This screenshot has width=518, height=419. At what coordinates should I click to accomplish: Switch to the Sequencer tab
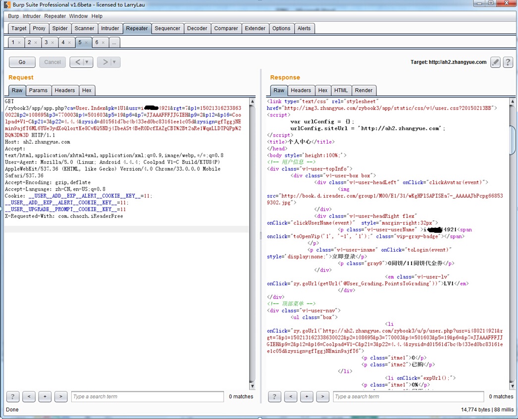point(167,28)
